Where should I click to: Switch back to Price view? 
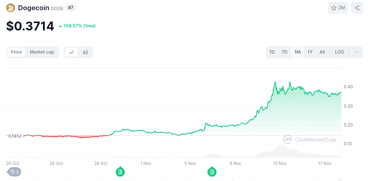16,52
